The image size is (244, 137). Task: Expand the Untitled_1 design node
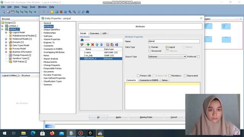click(2, 26)
